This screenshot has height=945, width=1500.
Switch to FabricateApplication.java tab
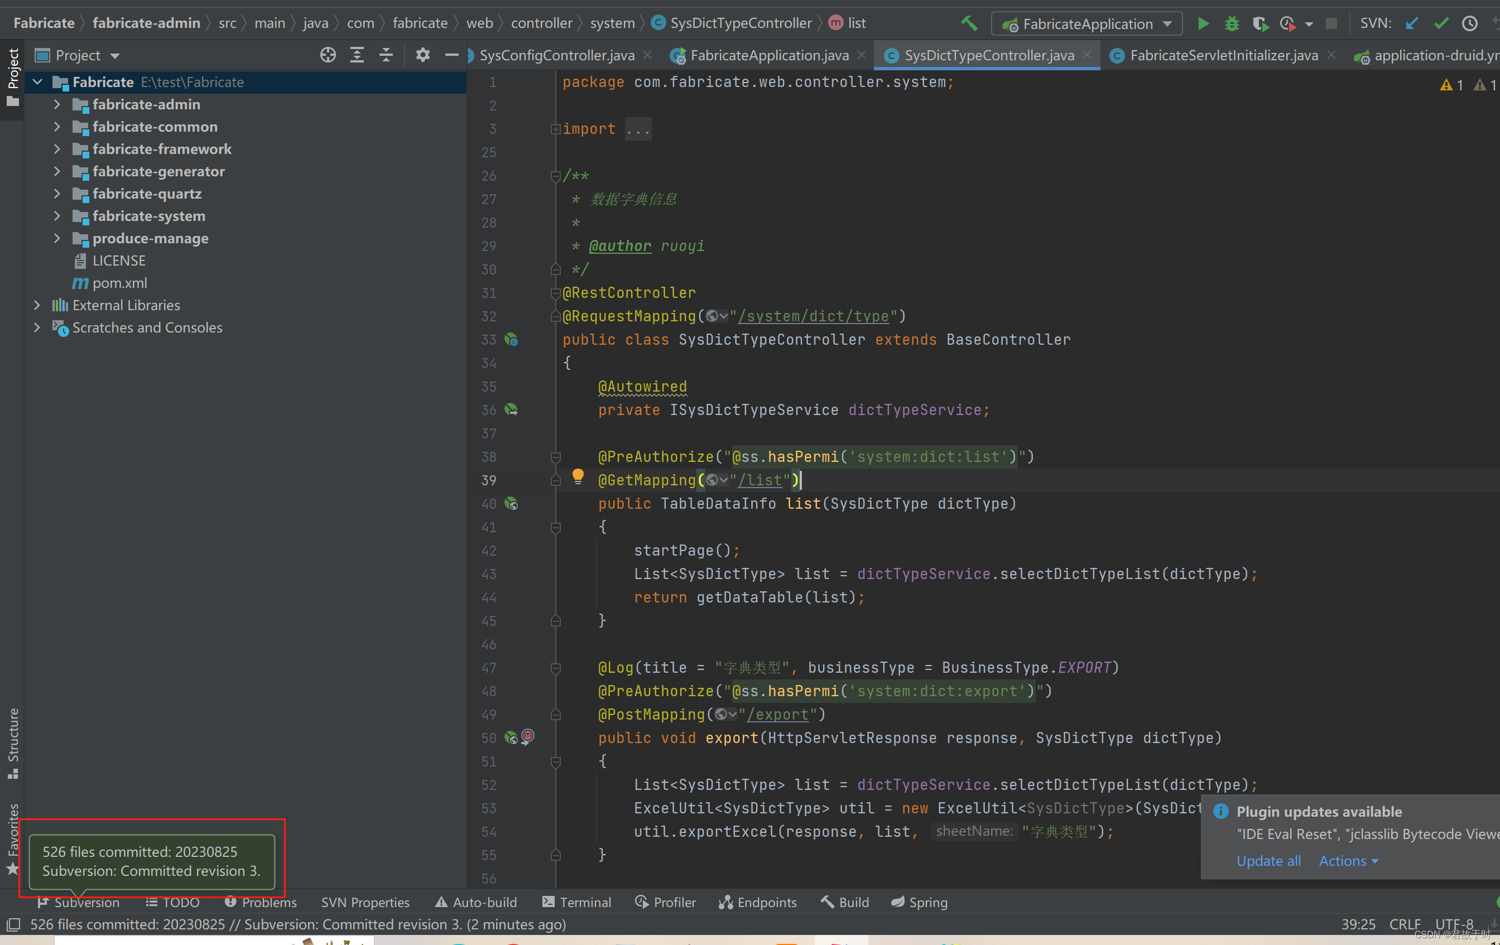[x=768, y=55]
